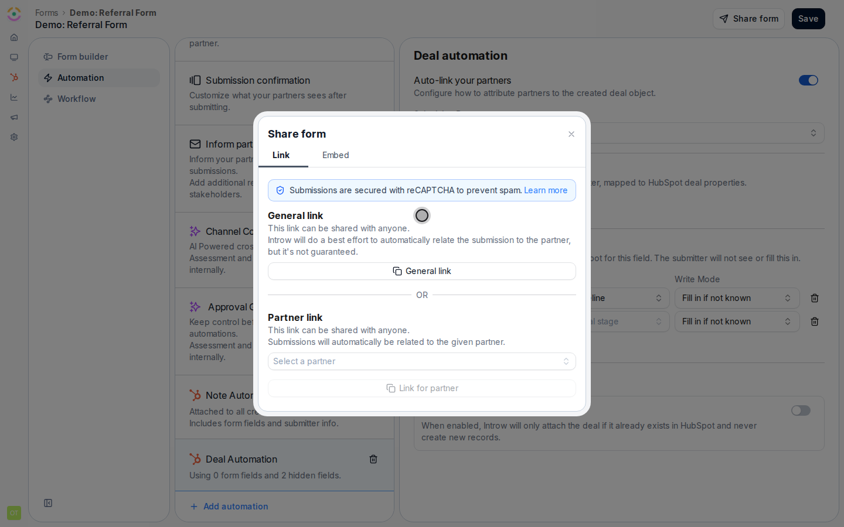
Task: Expand second Fill in if not known dropdown
Action: pos(737,321)
